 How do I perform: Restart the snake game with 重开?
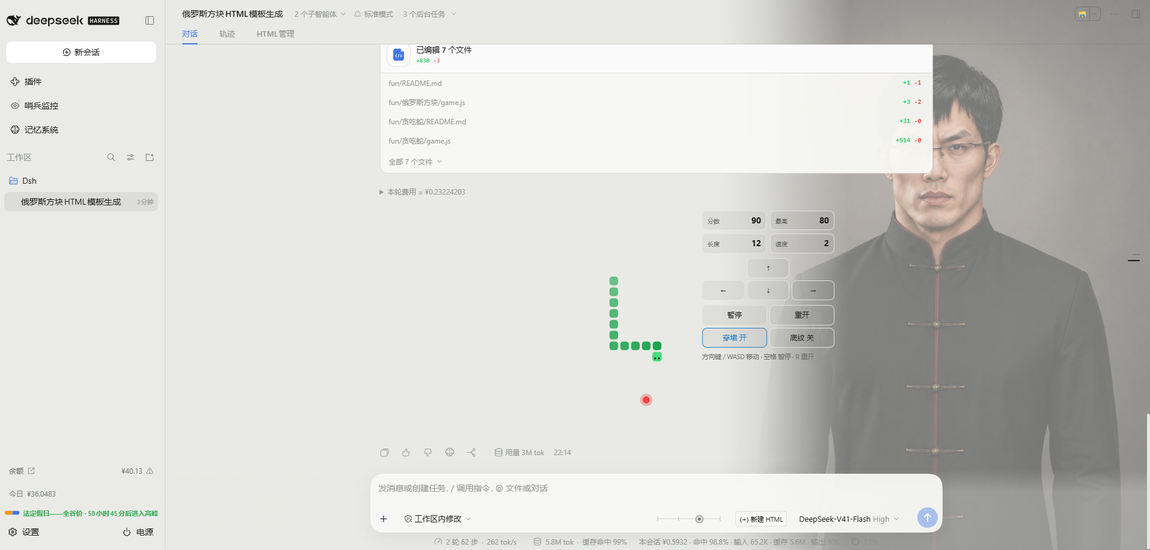[x=802, y=315]
